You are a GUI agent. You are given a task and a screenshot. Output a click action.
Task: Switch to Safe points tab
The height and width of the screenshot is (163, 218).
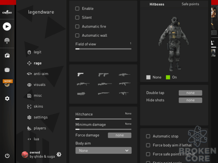[190, 4]
